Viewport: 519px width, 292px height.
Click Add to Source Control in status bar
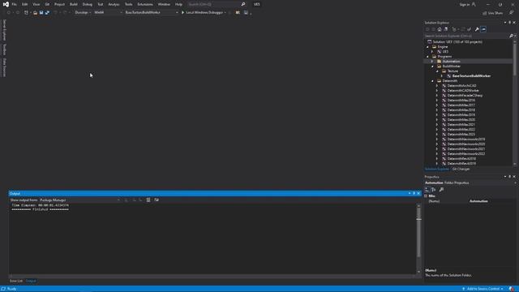(483, 289)
